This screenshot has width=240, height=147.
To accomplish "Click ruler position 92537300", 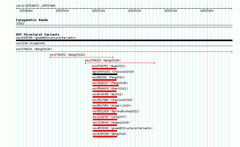I will [171, 11].
